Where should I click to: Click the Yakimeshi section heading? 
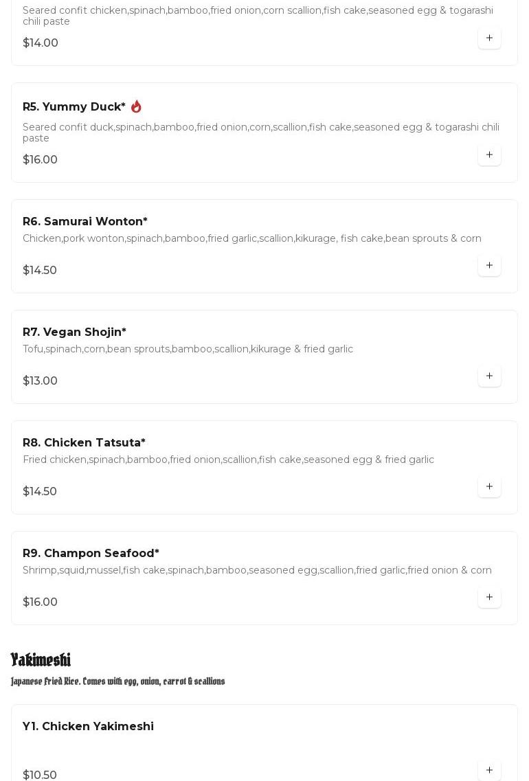click(41, 660)
